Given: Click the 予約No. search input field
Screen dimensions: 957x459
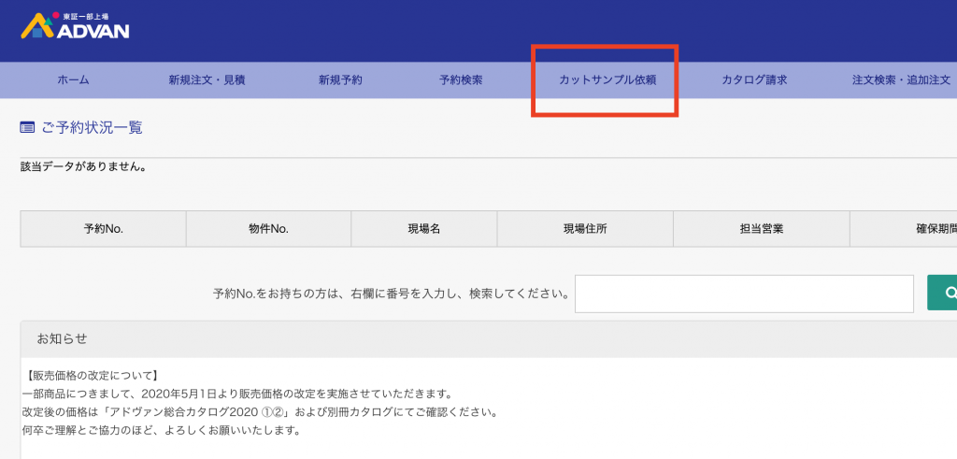Looking at the screenshot, I should [744, 294].
